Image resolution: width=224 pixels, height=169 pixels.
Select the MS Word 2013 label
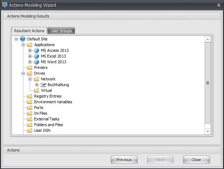tap(53, 62)
